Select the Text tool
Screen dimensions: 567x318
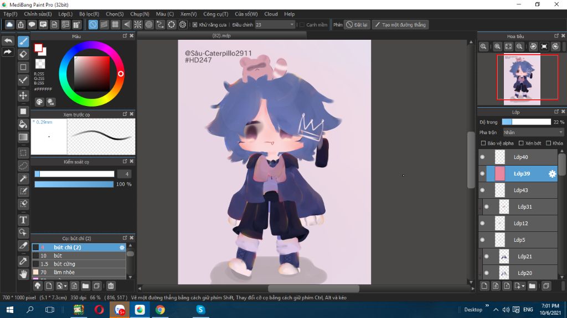(23, 220)
